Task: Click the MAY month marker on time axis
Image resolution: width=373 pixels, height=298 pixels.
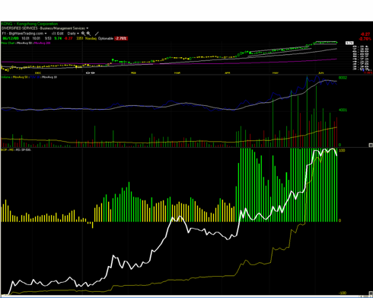Action: coord(276,73)
